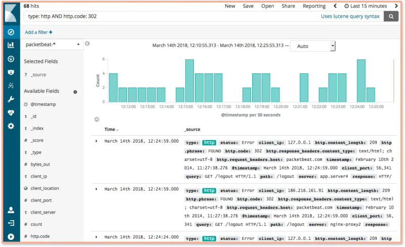405x247 pixels.
Task: Click the _source column header
Action: (192, 130)
